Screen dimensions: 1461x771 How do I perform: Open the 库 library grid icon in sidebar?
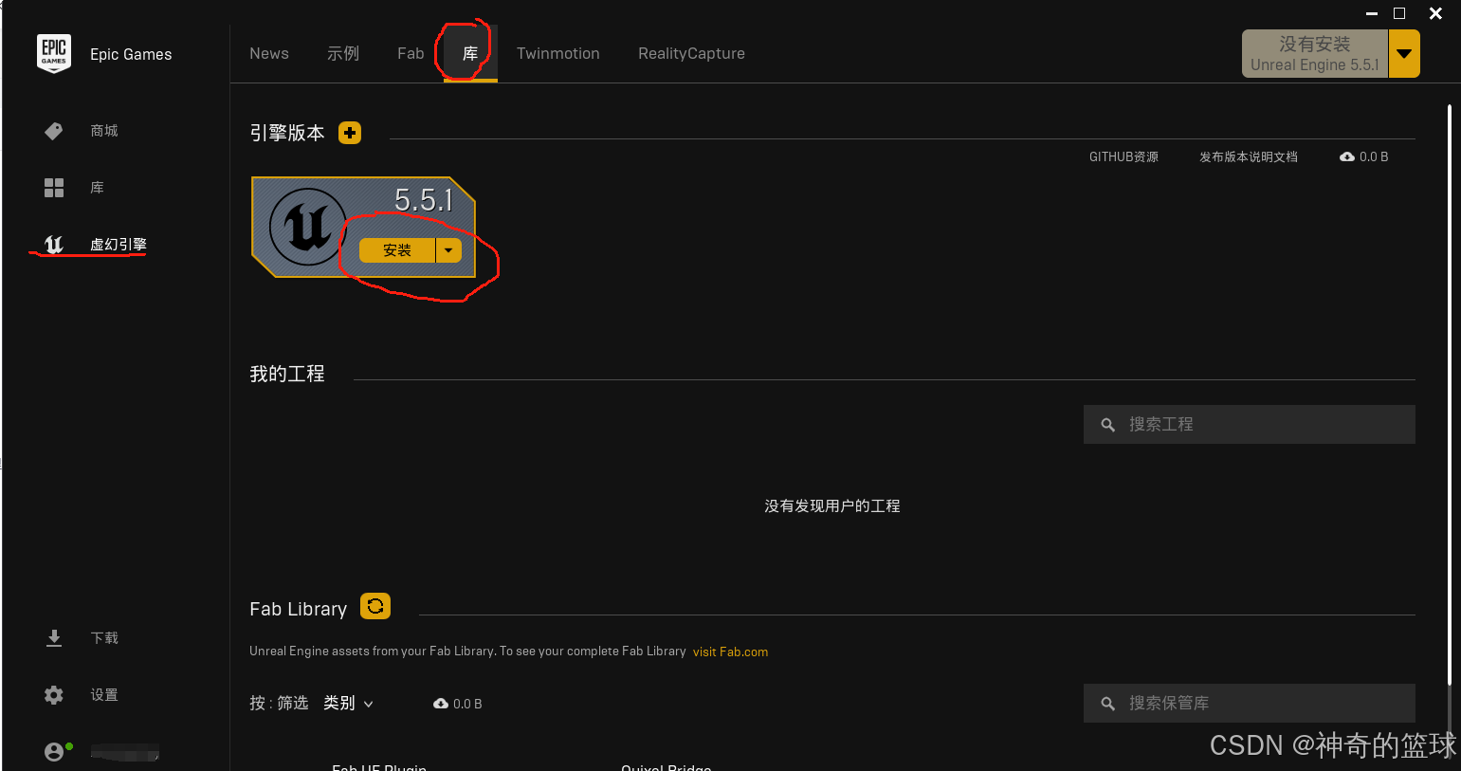pos(54,188)
